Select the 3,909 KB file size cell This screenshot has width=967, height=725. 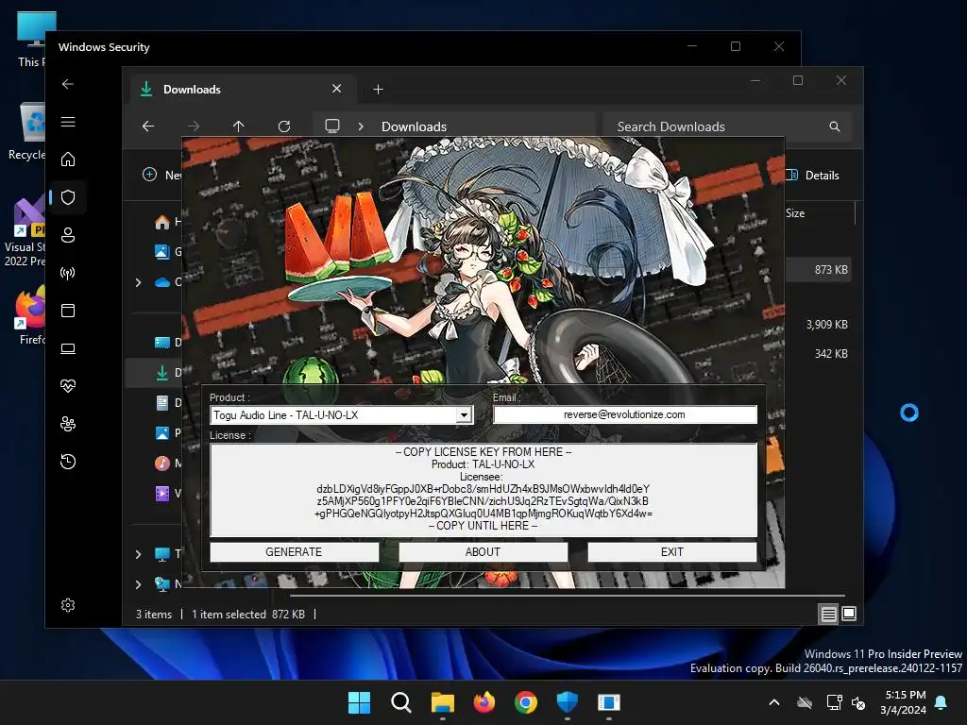[x=827, y=325]
